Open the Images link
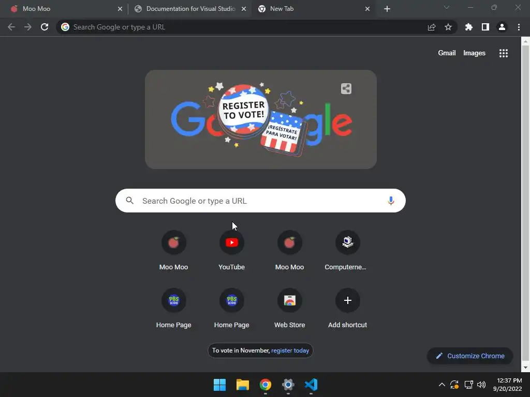The image size is (530, 397). pyautogui.click(x=474, y=53)
